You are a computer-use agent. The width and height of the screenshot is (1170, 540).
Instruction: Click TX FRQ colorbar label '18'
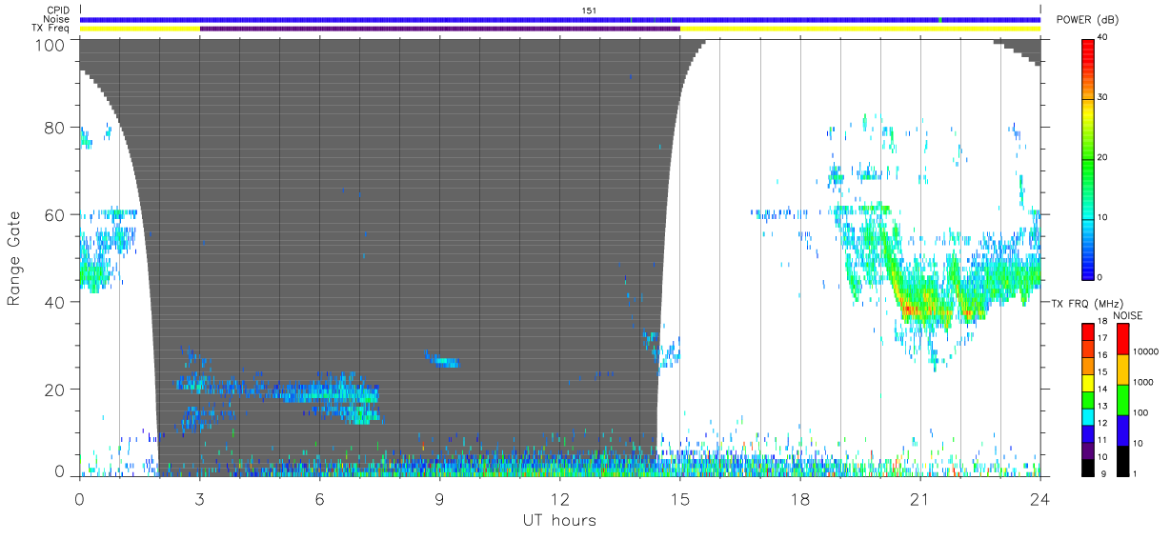click(x=1104, y=323)
